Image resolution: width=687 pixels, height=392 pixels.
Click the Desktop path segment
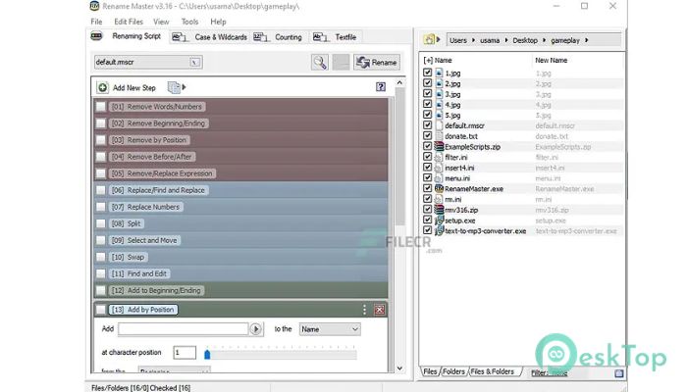click(525, 40)
